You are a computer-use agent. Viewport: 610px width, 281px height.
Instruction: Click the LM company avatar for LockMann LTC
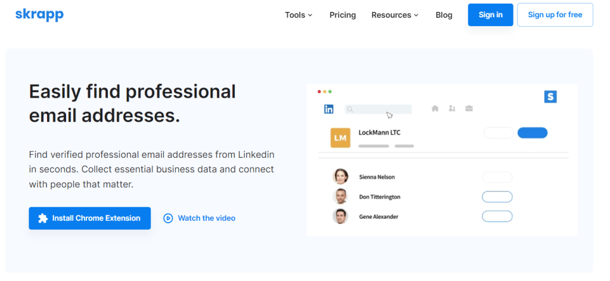(340, 138)
